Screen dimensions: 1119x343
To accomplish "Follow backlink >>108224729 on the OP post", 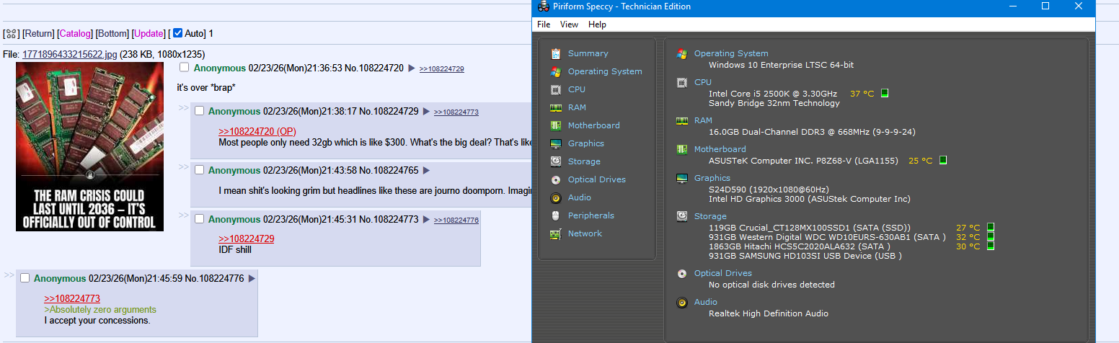I will click(442, 68).
